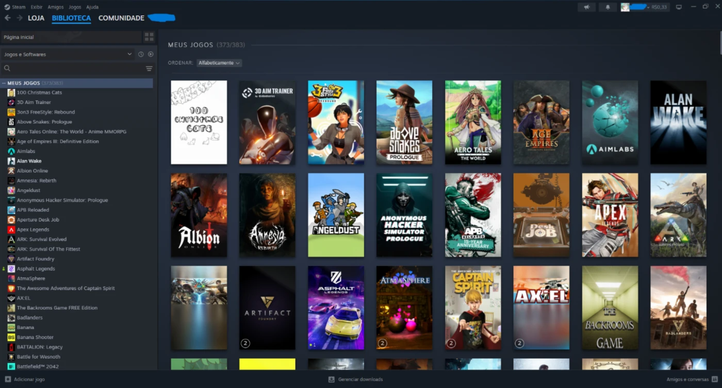Click Amigos e conversas label
The image size is (722, 388).
(687, 379)
